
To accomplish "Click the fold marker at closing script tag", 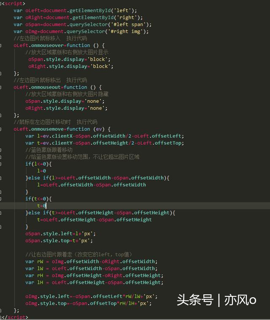I will coord(0,317).
